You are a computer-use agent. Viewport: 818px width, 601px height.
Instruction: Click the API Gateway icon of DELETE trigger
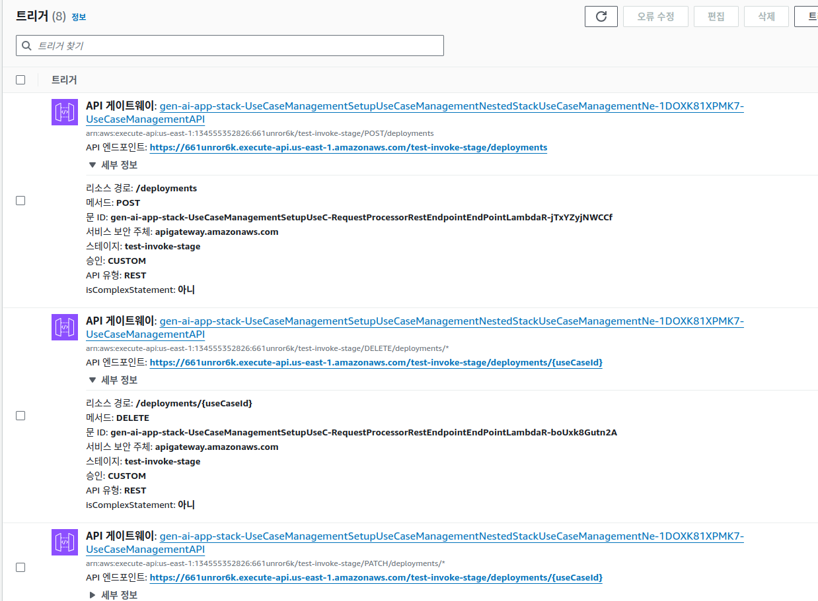(65, 327)
